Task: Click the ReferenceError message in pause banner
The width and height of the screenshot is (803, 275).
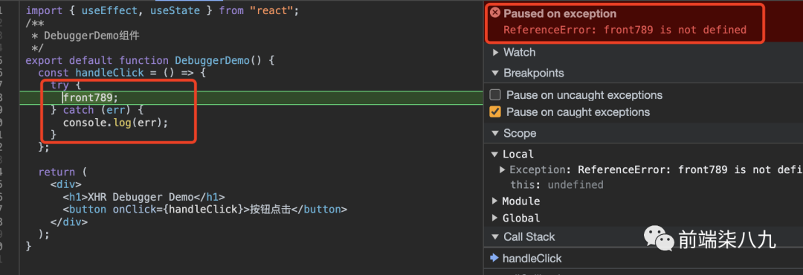Action: 625,30
